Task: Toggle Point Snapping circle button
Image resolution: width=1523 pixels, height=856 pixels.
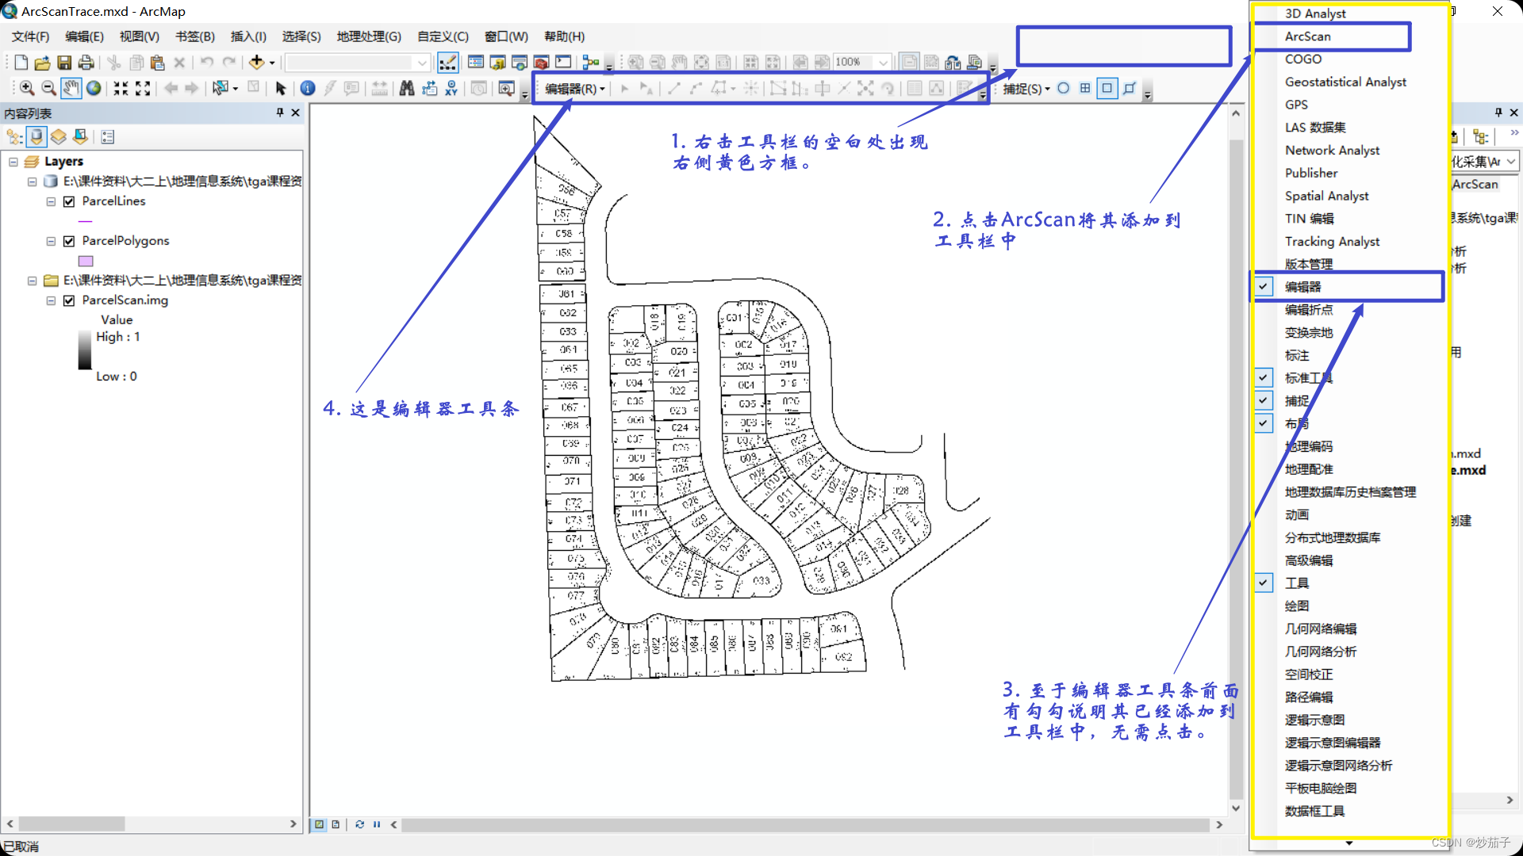Action: pyautogui.click(x=1064, y=88)
